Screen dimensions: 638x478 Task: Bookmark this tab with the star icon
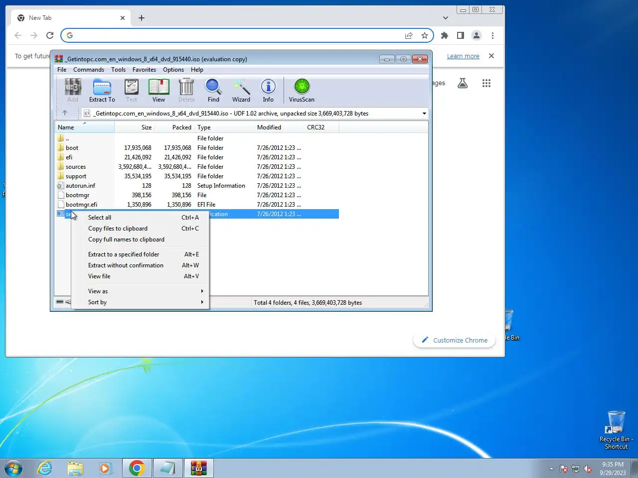[x=425, y=35]
